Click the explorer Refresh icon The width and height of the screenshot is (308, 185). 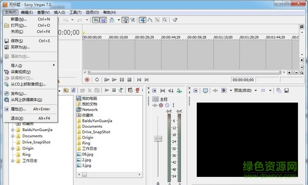pos(73,91)
